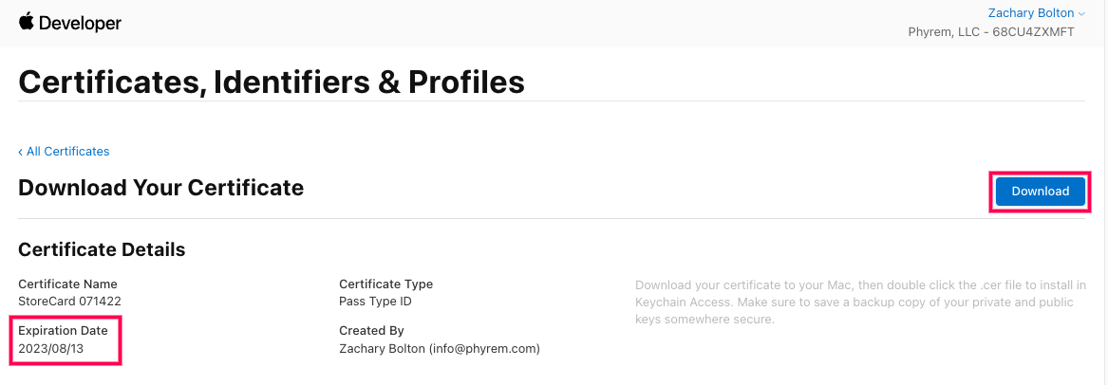Click the Certificates, Identifiers & Profiles title

(x=272, y=82)
